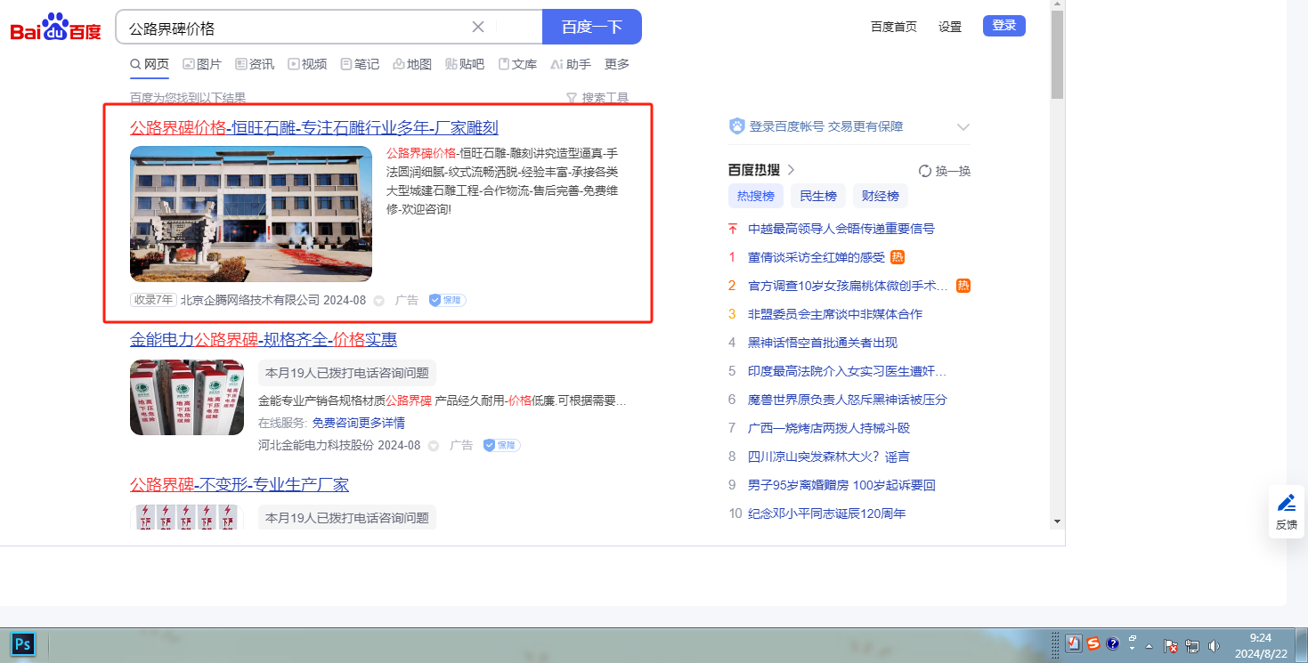Open hot search 男子95岁离婚赠房 100岁起诉要回
The height and width of the screenshot is (663, 1308).
coord(841,485)
